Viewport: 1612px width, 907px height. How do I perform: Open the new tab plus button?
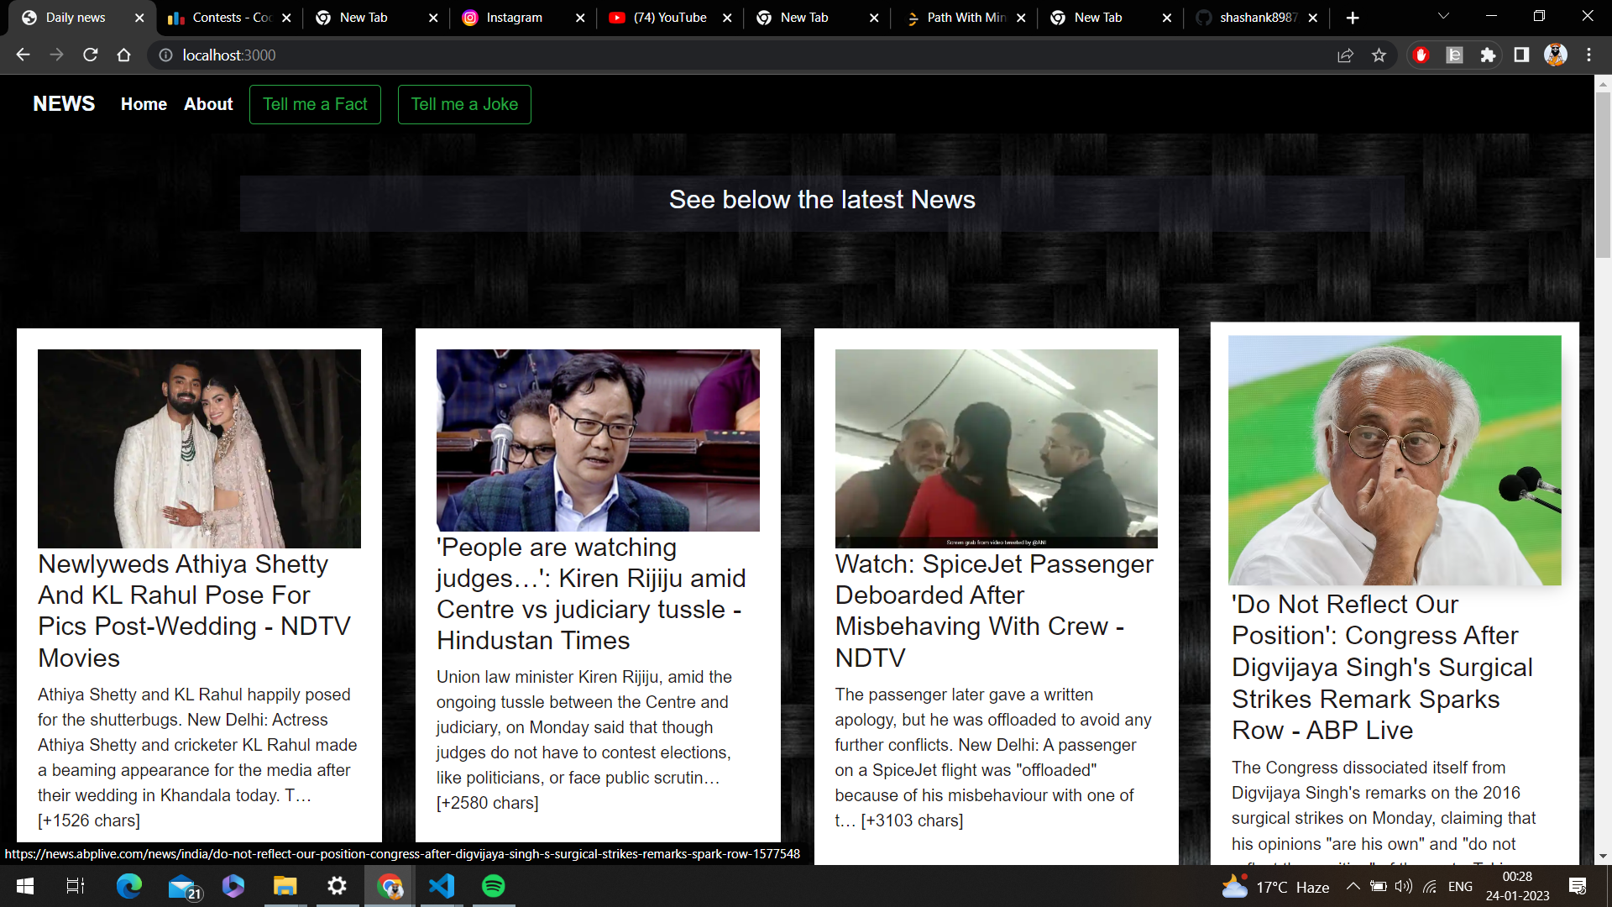point(1353,18)
